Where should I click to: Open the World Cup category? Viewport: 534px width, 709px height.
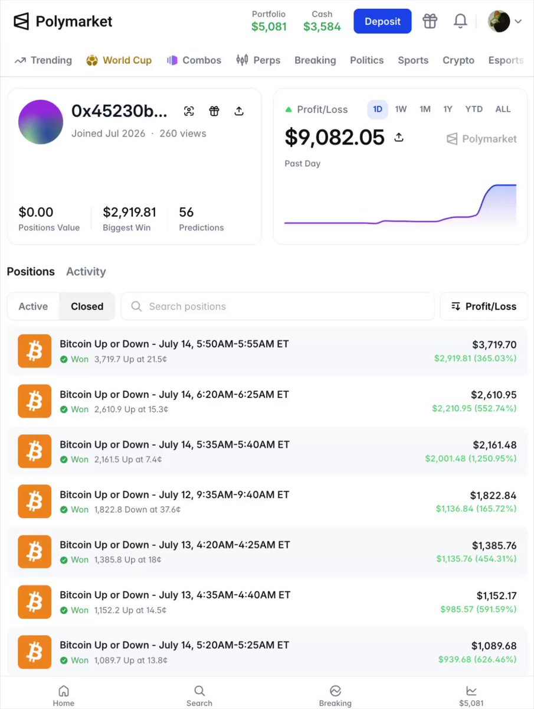coord(119,60)
